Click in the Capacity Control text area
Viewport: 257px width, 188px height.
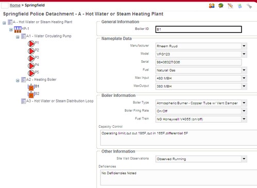click(x=179, y=138)
